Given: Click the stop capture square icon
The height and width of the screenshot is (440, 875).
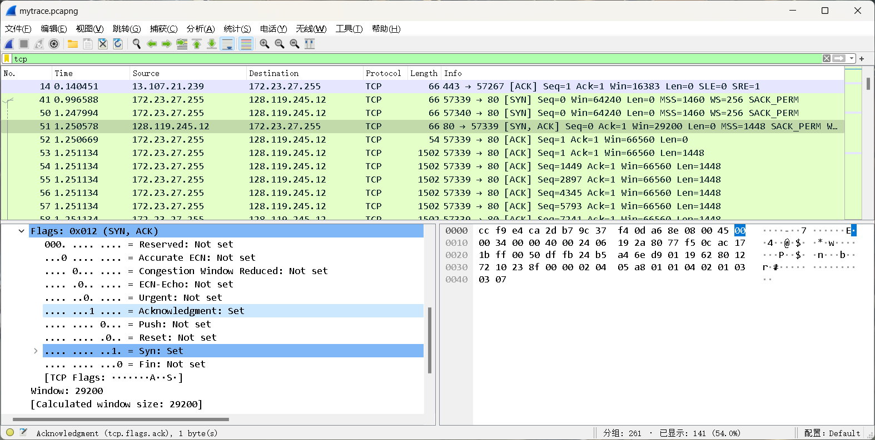Looking at the screenshot, I should (x=24, y=44).
